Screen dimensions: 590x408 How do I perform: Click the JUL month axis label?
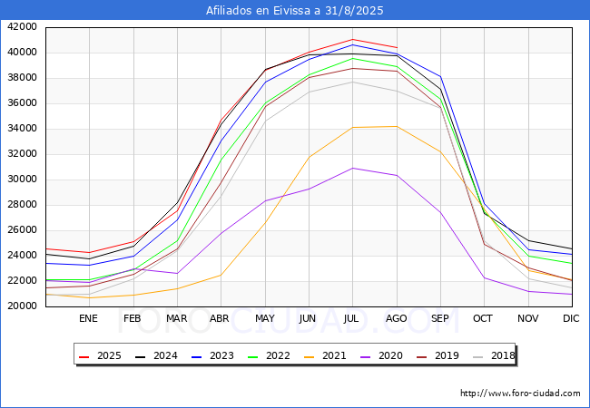(351, 318)
